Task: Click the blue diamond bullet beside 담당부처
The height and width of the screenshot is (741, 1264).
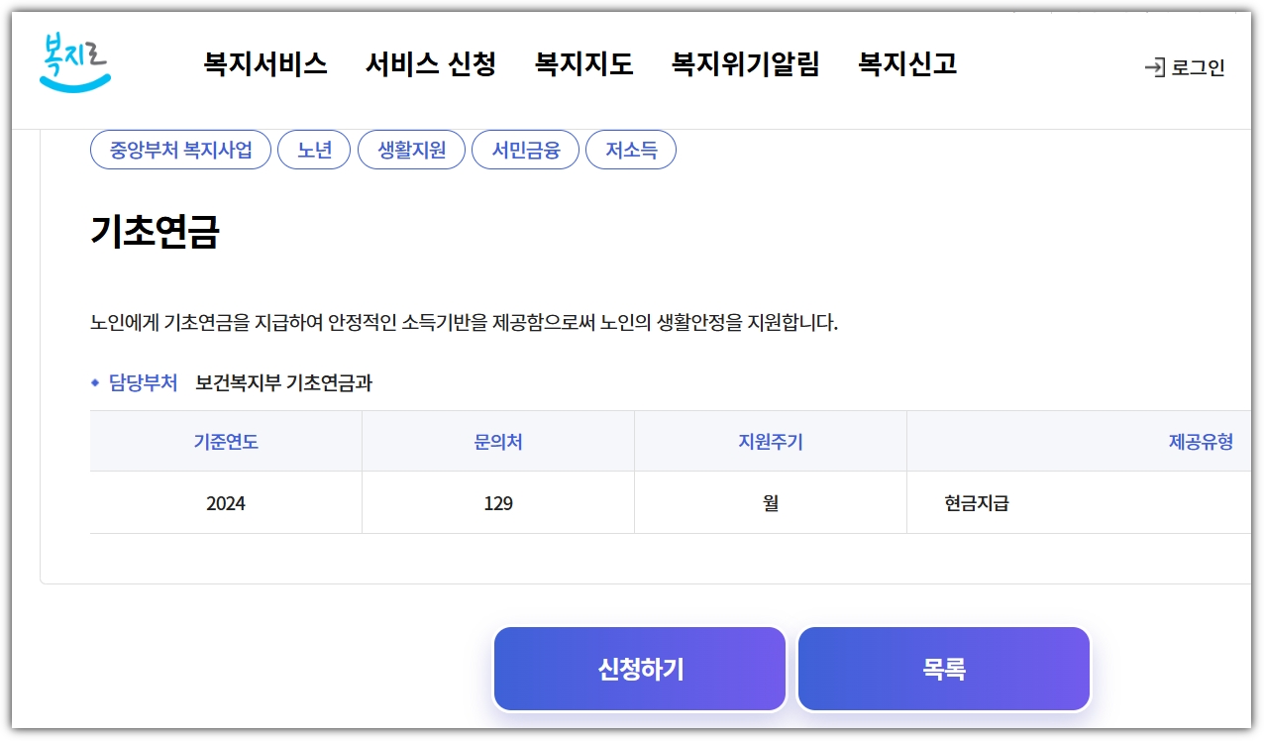Action: pos(93,379)
